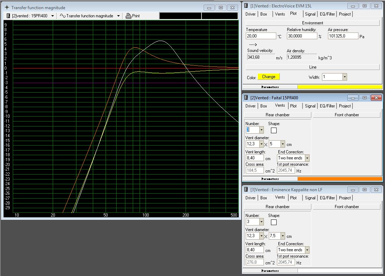Click the Line section header in Plot tab
This screenshot has height=276, width=385.
coord(312,67)
